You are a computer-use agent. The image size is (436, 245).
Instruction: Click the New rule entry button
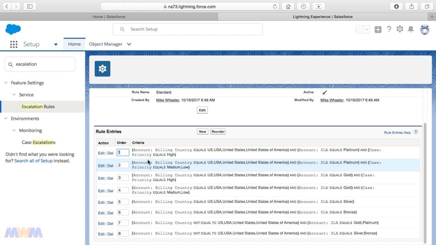[203, 132]
